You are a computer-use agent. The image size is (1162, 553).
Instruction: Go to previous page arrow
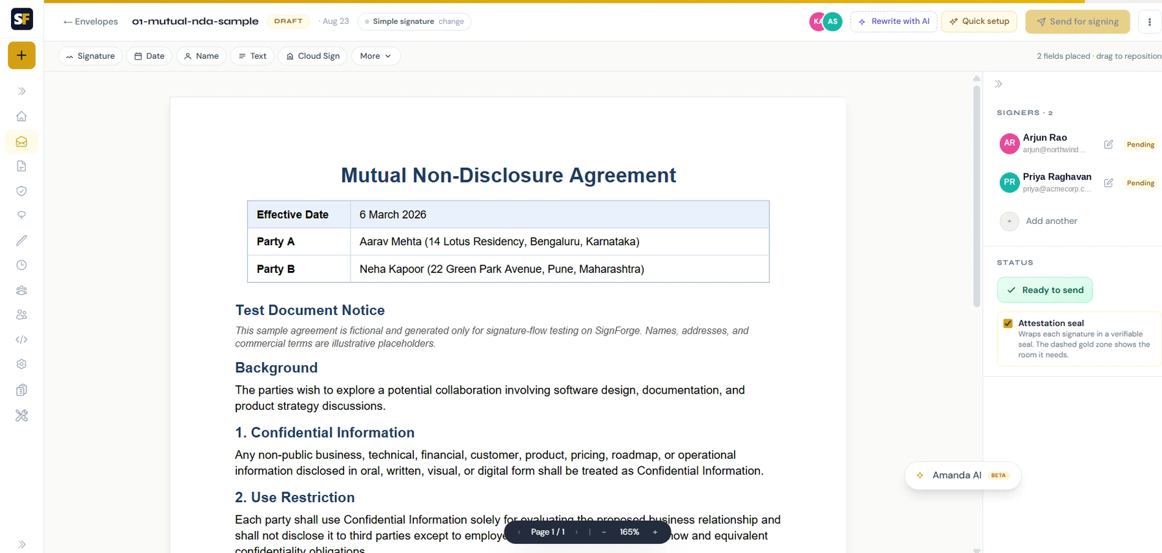pyautogui.click(x=519, y=532)
